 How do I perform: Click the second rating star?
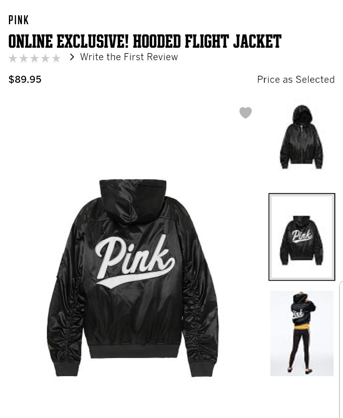[24, 58]
